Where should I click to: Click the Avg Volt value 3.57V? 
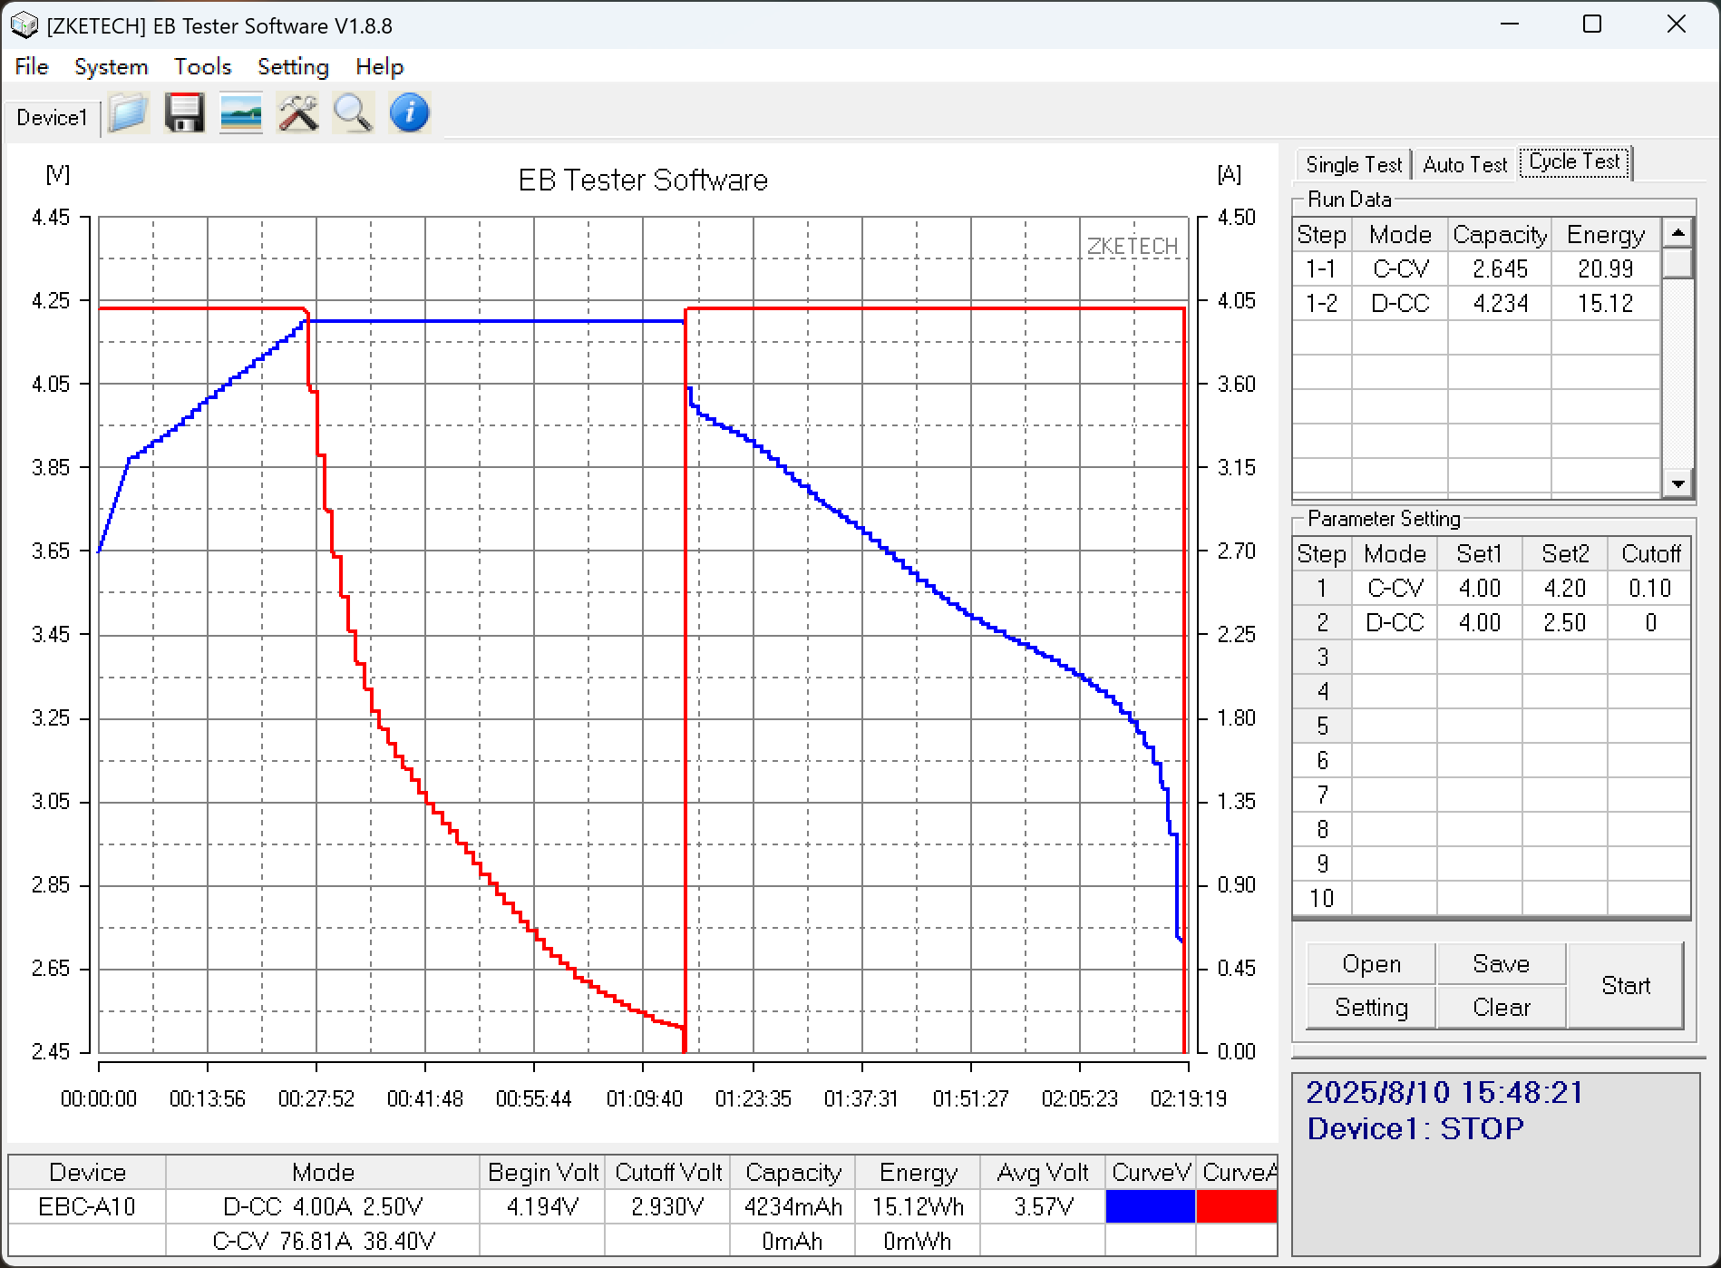[1043, 1207]
